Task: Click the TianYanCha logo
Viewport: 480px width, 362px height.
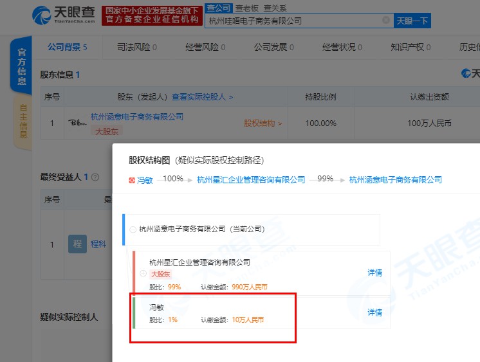Action: pos(64,15)
